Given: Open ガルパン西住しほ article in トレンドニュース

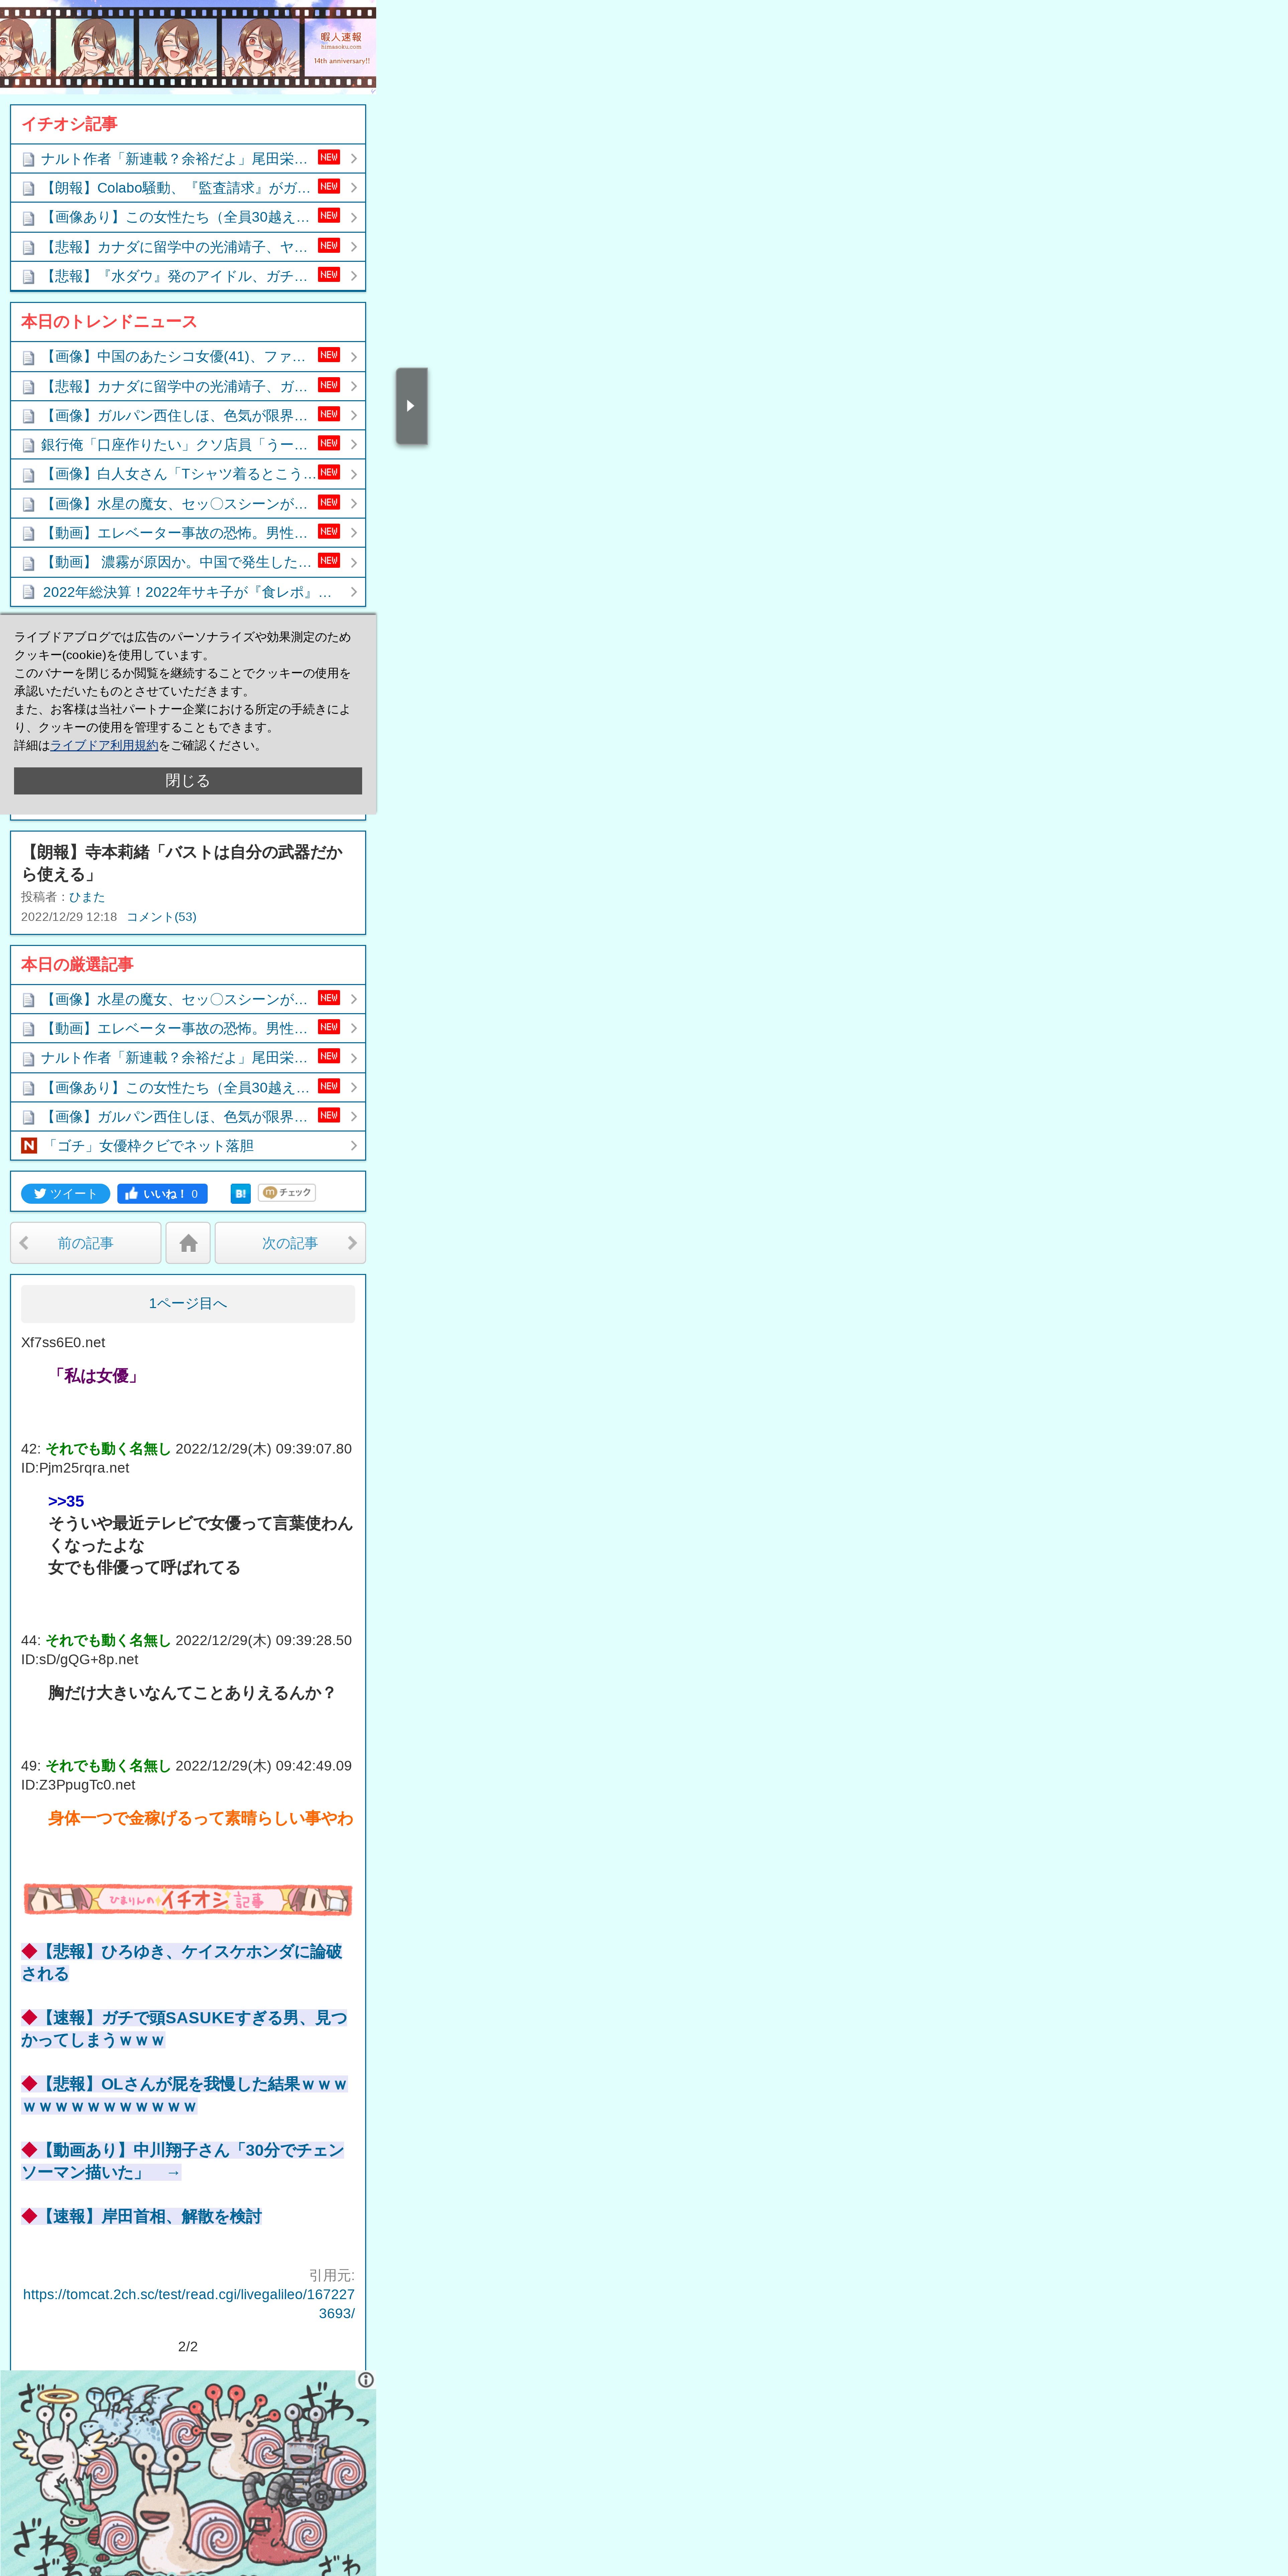Looking at the screenshot, I should 188,415.
